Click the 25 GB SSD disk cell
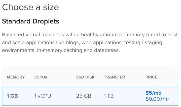This screenshot has width=181, height=107. tap(84, 96)
